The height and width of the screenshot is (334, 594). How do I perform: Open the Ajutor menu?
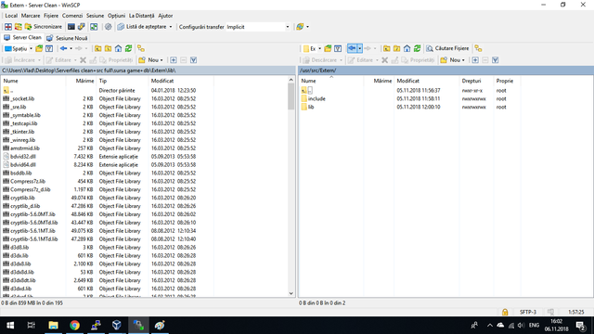(165, 16)
